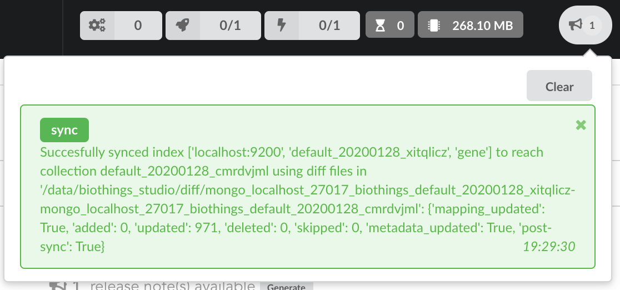Screen dimensions: 620x290
Task: Select the green sync tag label
Action: (x=64, y=130)
